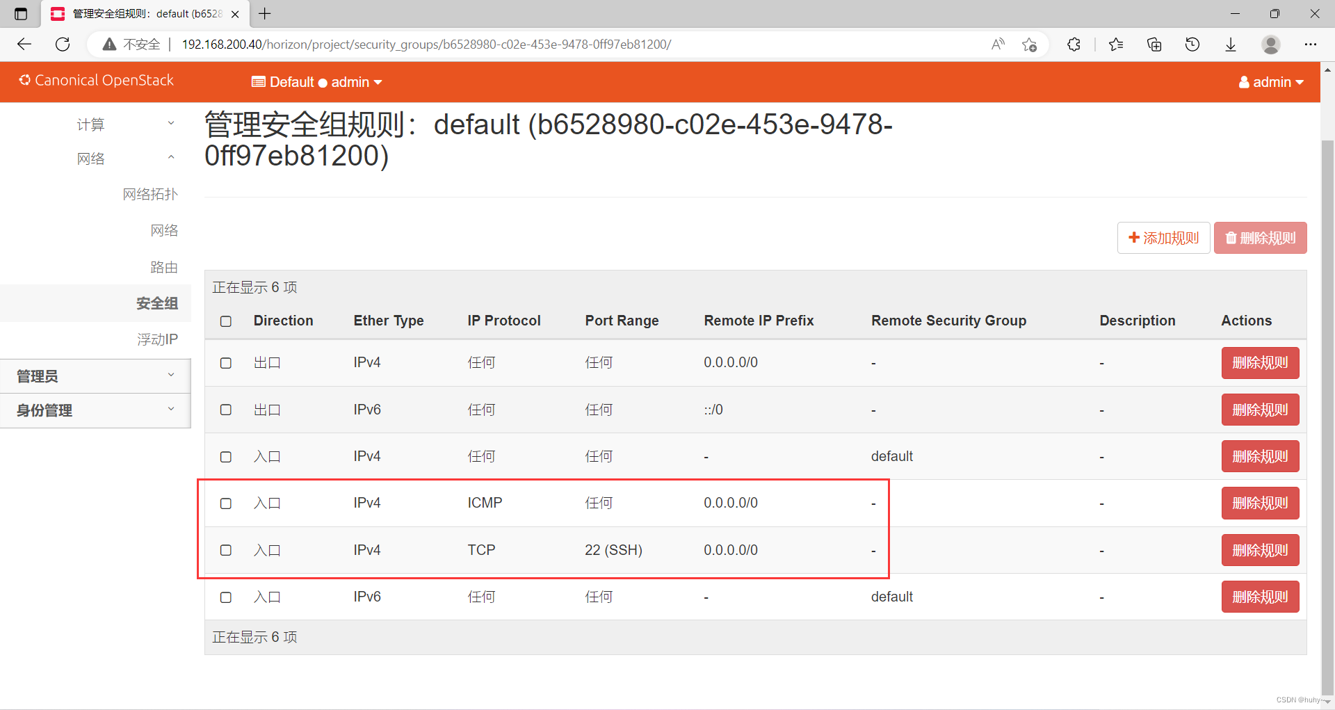The width and height of the screenshot is (1335, 710).
Task: Click the browser address bar URL
Action: pos(426,45)
